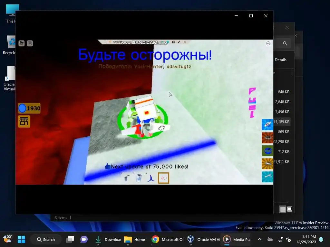Click the Bandicam camera screenshot icon
The width and height of the screenshot is (330, 247).
click(x=174, y=42)
